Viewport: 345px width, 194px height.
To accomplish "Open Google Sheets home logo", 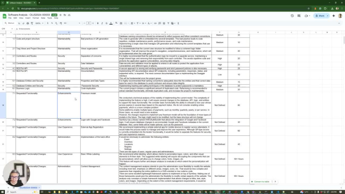I will (4, 16).
